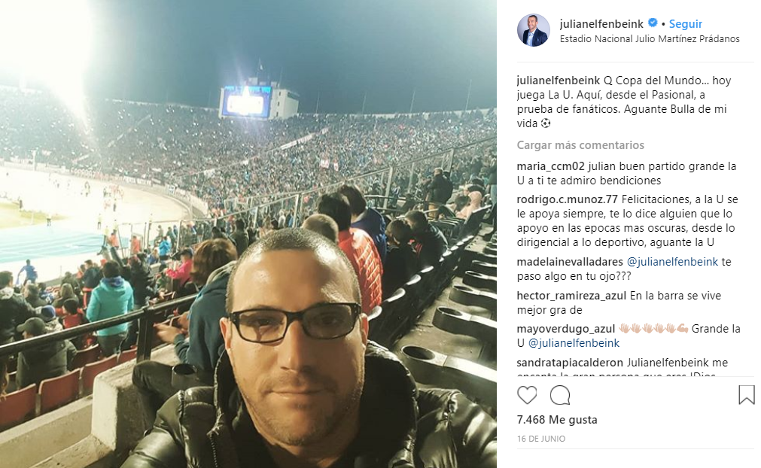View the 7.468 Me gusta likes list
Viewport: 761px width, 468px height.
[x=557, y=420]
